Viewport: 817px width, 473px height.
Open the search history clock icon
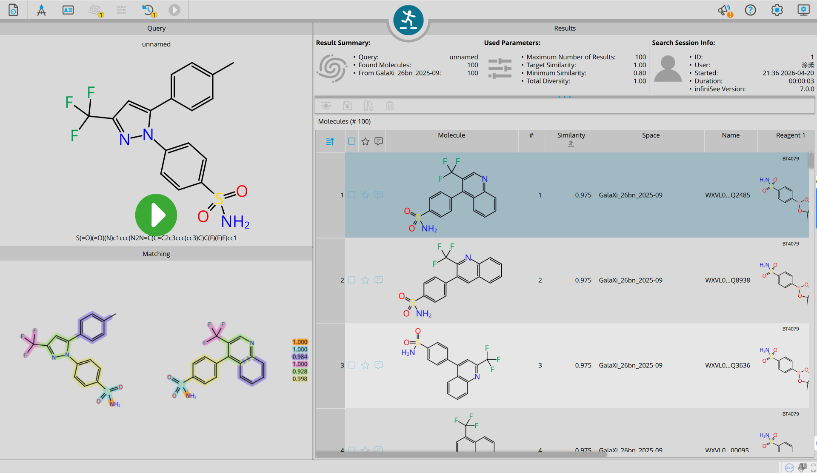click(149, 10)
